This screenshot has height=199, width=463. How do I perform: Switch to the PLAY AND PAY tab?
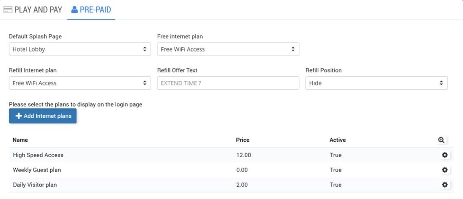(x=33, y=9)
